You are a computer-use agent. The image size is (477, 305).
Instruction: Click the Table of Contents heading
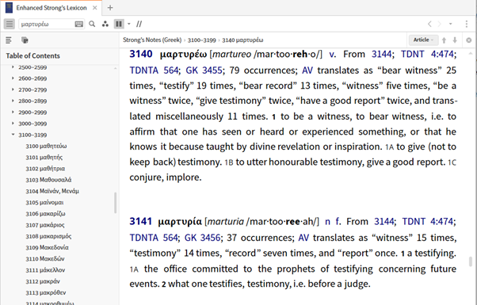32,55
